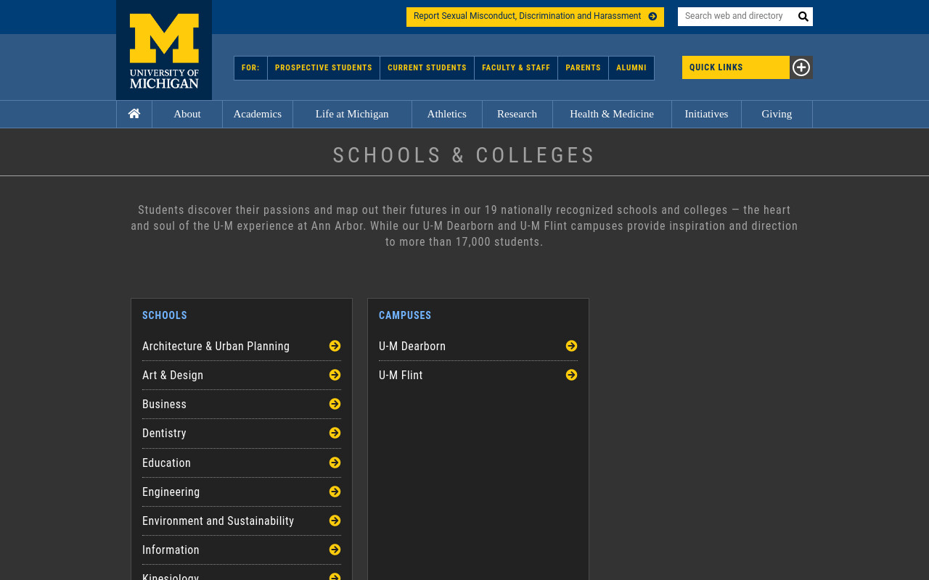Image resolution: width=929 pixels, height=580 pixels.
Task: Focus the Search web and directory field
Action: click(x=736, y=17)
